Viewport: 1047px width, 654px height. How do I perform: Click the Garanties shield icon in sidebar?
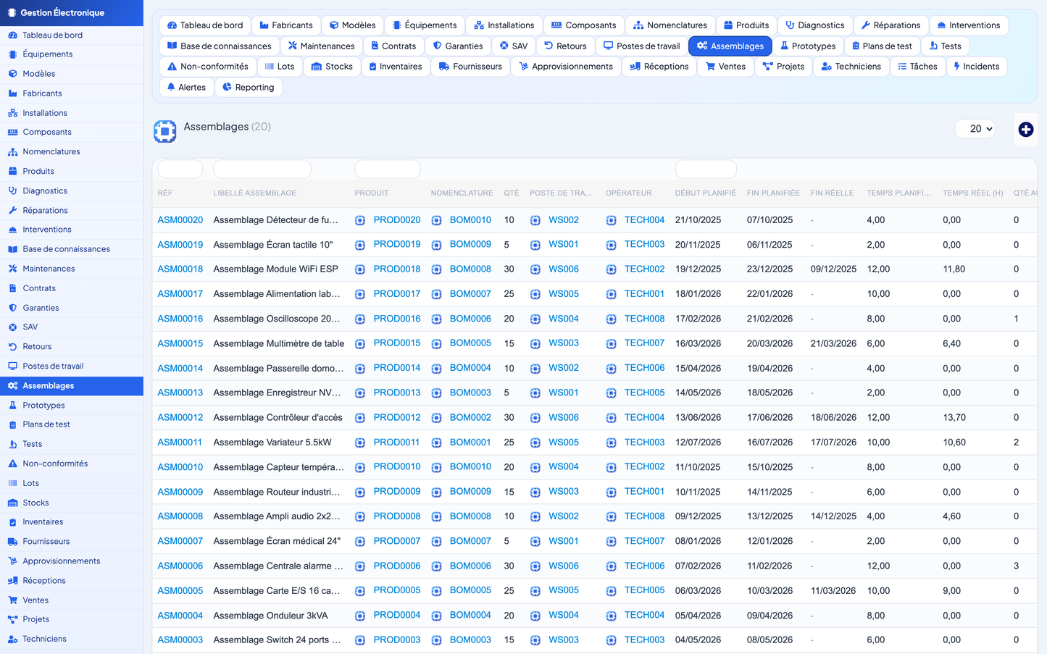point(12,308)
